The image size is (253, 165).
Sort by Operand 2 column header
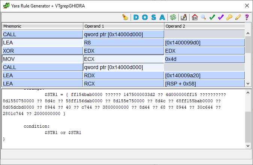pyautogui.click(x=205, y=26)
